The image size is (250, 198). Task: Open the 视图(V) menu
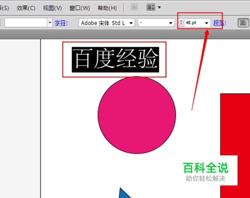(x=52, y=8)
